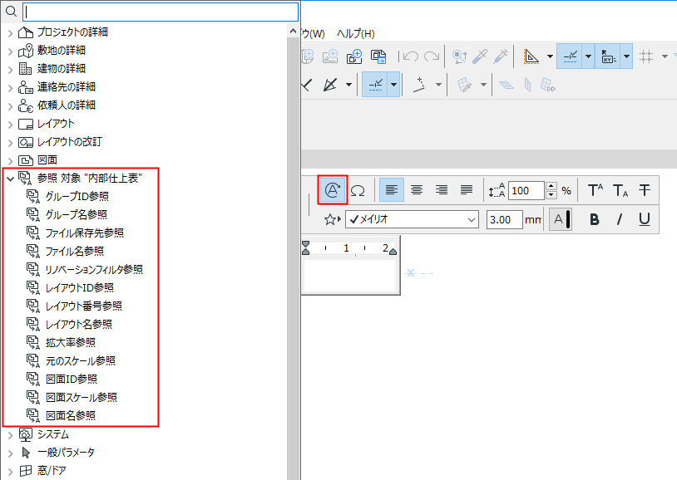Click the magnifier search icon
This screenshot has height=480, width=677.
coord(11,12)
